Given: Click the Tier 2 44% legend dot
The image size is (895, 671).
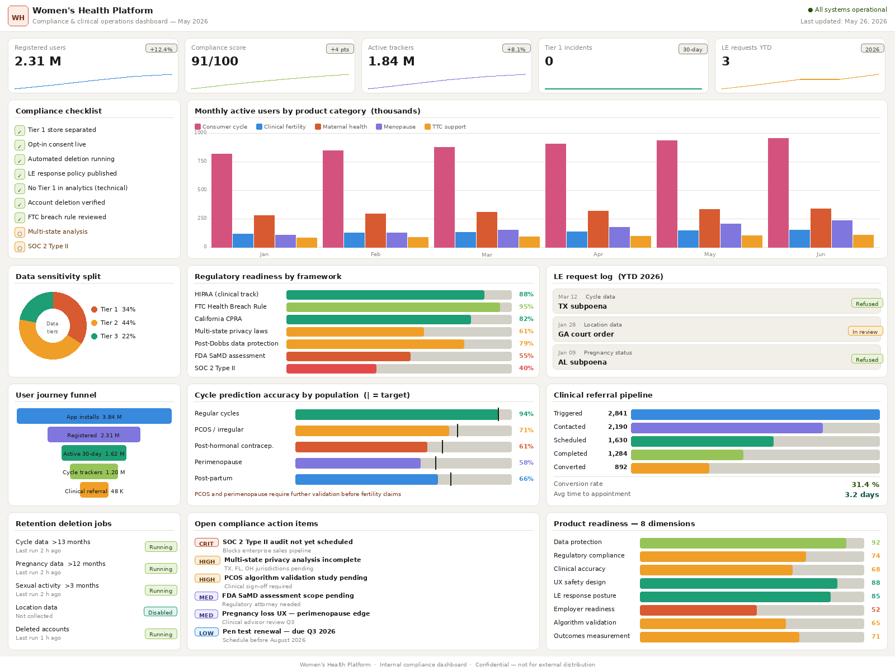Looking at the screenshot, I should point(95,323).
